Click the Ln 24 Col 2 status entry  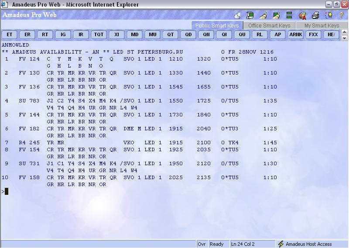tap(243, 244)
